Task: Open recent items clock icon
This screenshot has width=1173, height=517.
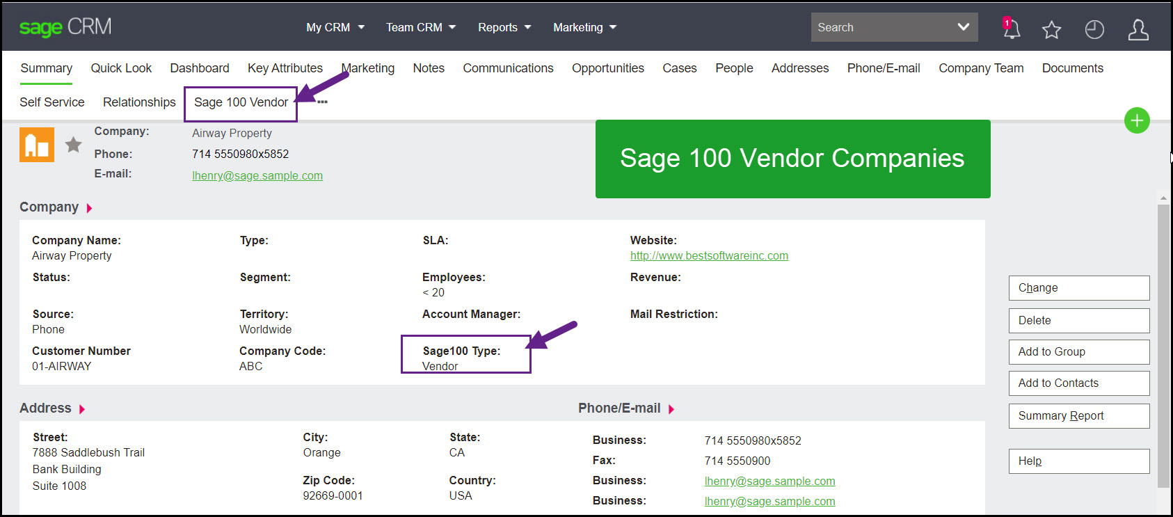Action: 1094,29
